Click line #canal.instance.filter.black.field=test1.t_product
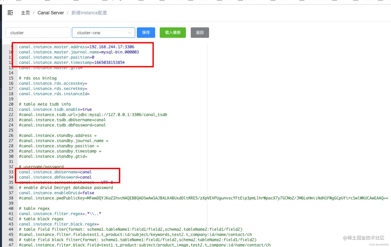This screenshot has height=247, width=391. 145,245
